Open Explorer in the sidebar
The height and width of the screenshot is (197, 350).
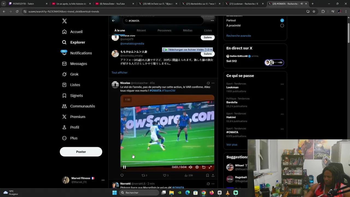pyautogui.click(x=74, y=42)
